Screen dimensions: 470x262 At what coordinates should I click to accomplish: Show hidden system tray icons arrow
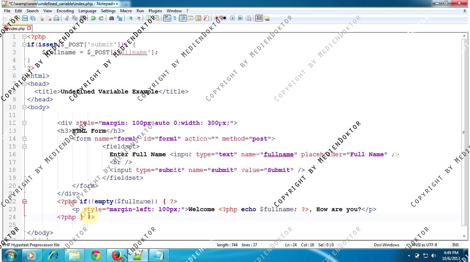tap(409, 255)
